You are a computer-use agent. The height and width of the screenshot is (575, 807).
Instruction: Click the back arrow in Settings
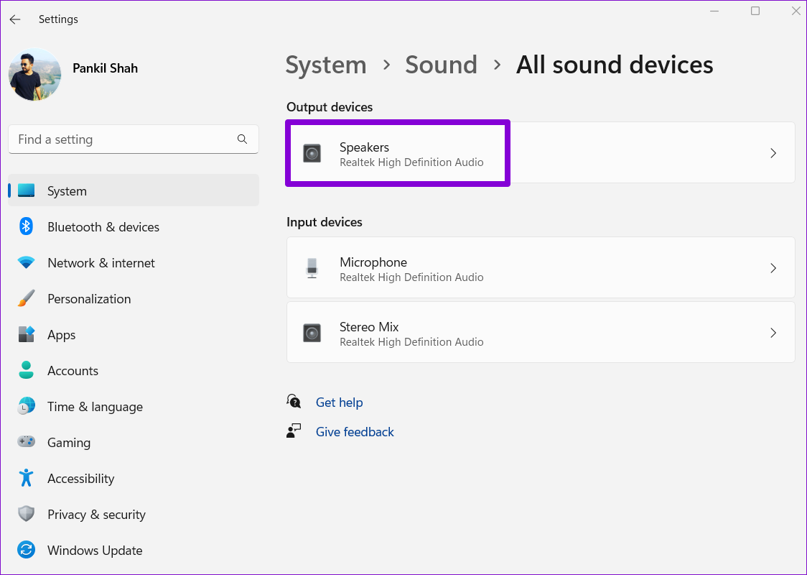pos(15,19)
